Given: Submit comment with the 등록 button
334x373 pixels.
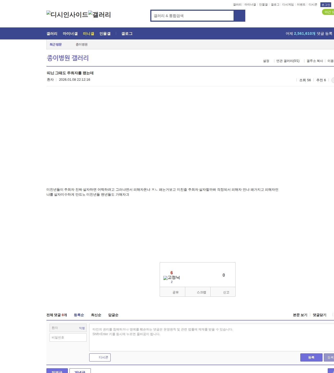Looking at the screenshot, I should (311, 357).
